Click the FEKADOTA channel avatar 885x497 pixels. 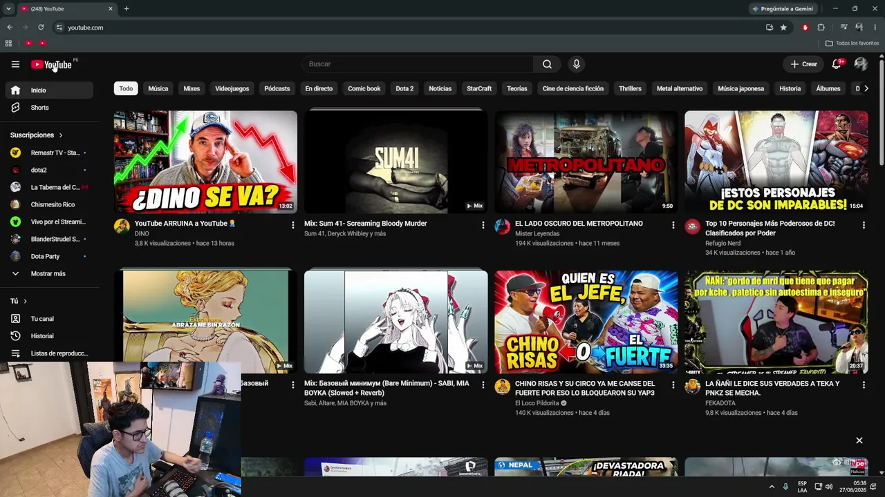[x=692, y=387]
